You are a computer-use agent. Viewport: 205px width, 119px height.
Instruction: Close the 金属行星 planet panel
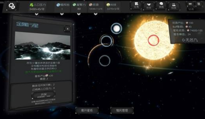point(67,29)
